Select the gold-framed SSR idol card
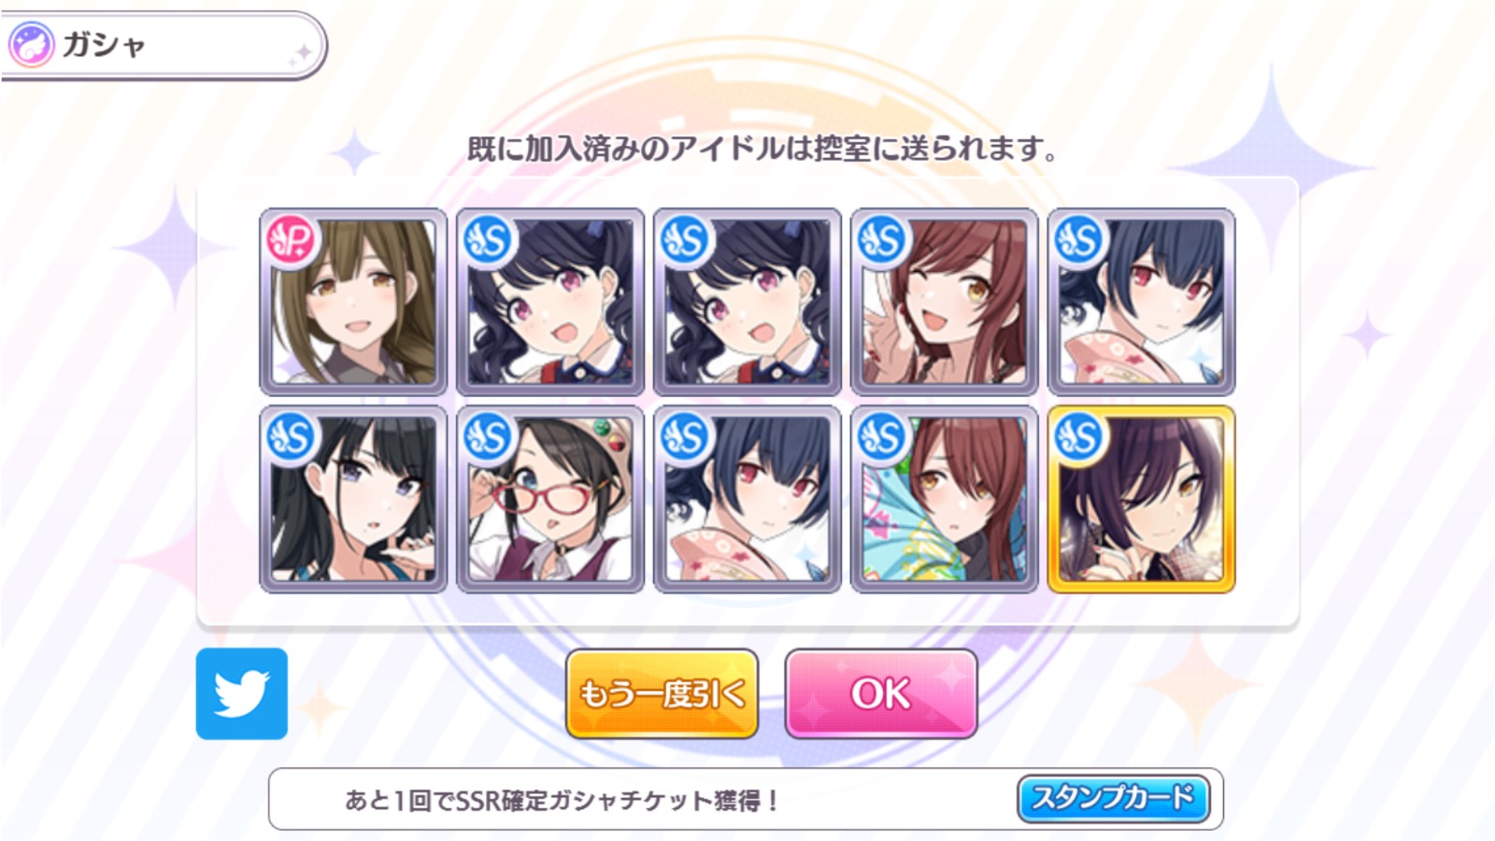This screenshot has width=1495, height=841. coord(1141,499)
